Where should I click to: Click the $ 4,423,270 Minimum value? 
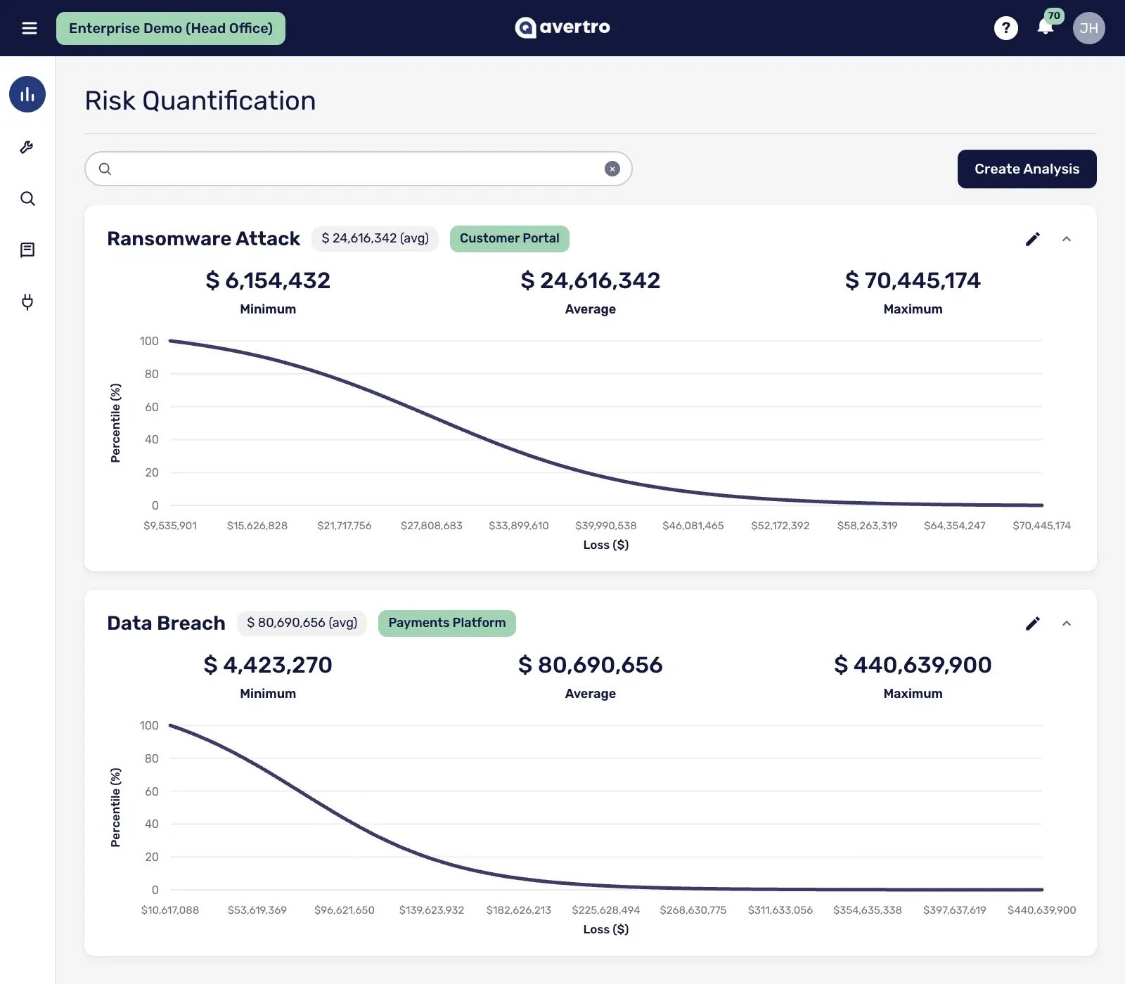pos(268,665)
